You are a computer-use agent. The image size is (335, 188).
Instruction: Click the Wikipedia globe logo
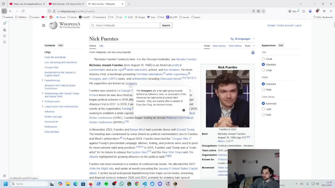pyautogui.click(x=53, y=25)
